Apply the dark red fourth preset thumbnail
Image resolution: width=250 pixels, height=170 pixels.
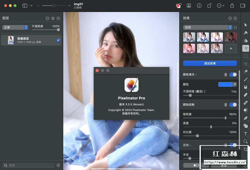[x=231, y=37]
